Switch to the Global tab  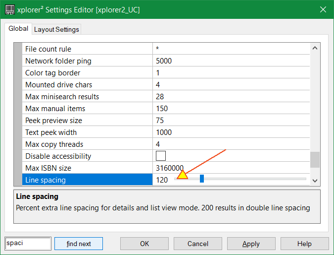[18, 29]
